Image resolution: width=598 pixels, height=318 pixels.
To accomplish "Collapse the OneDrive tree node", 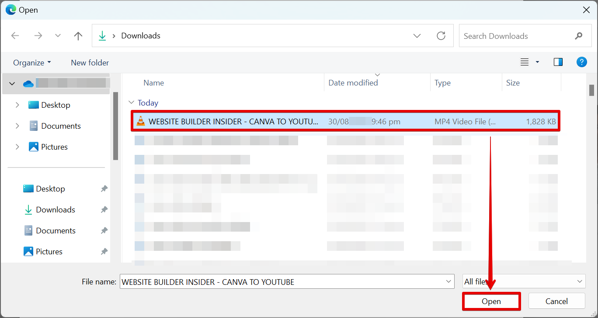I will point(12,83).
